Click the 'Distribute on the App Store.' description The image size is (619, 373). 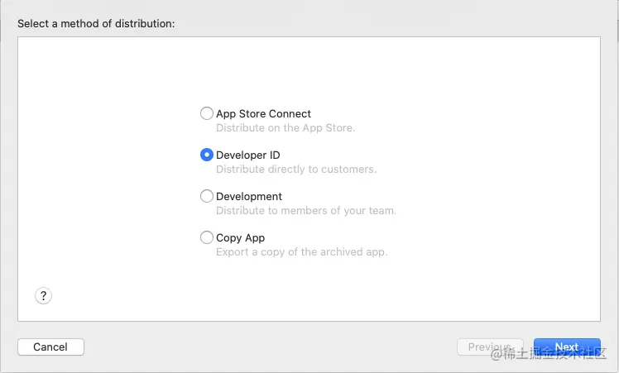click(x=286, y=128)
